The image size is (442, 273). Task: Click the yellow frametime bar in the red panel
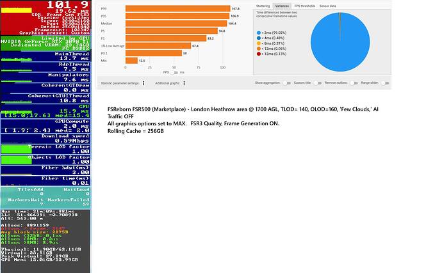(17, 10)
